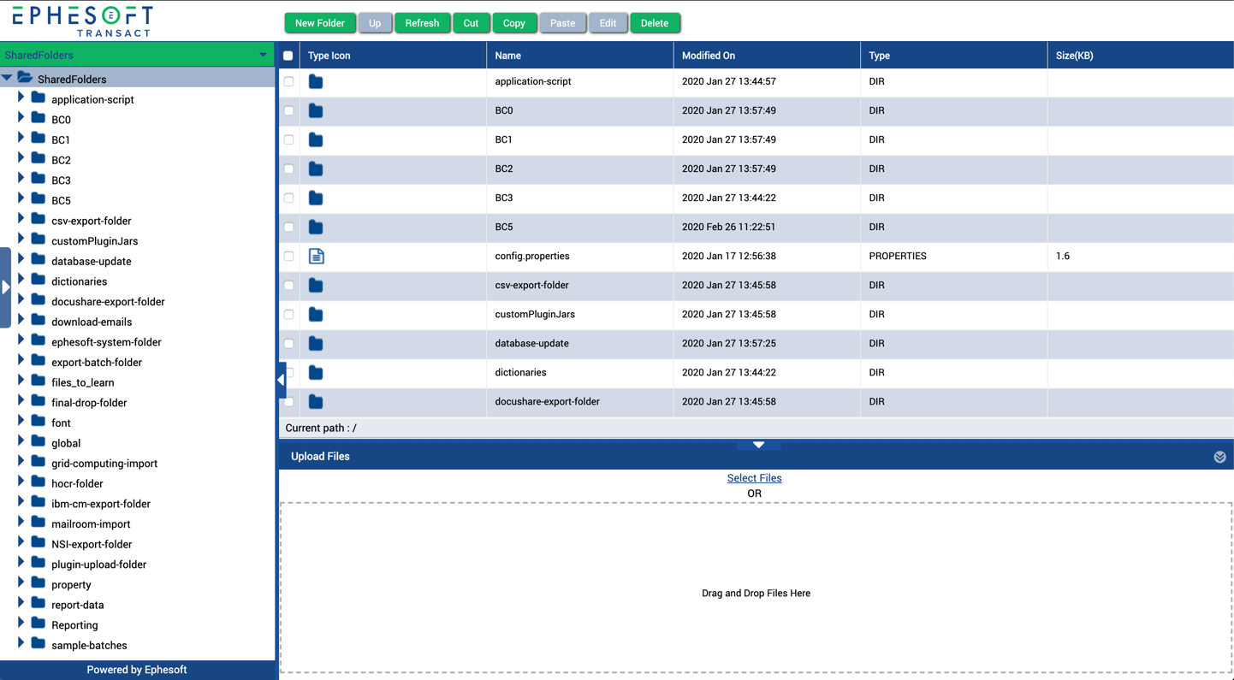Click the folder icon in the BC5 table row

pos(316,228)
